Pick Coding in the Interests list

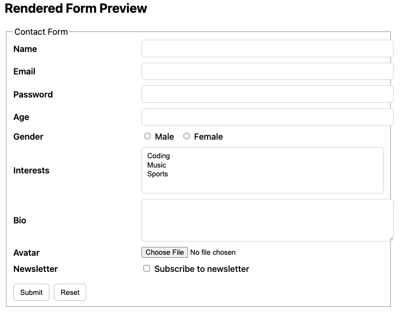pos(159,156)
